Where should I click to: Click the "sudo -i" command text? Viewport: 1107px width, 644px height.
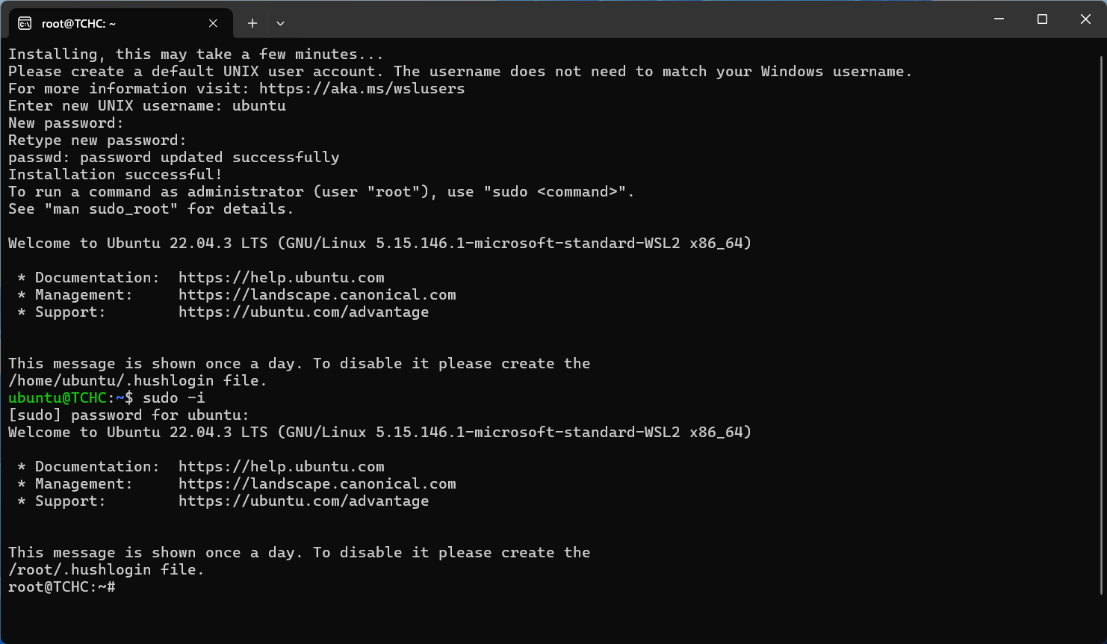coord(173,398)
